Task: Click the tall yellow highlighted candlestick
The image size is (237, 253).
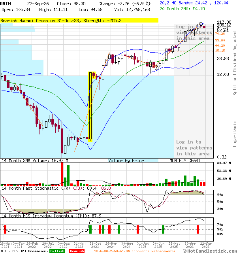Action: click(90, 107)
